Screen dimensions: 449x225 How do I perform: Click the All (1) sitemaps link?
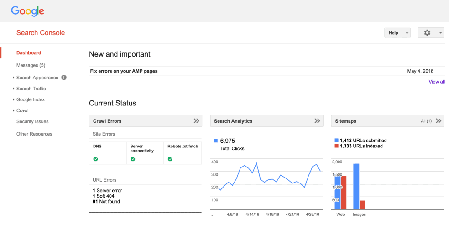426,121
